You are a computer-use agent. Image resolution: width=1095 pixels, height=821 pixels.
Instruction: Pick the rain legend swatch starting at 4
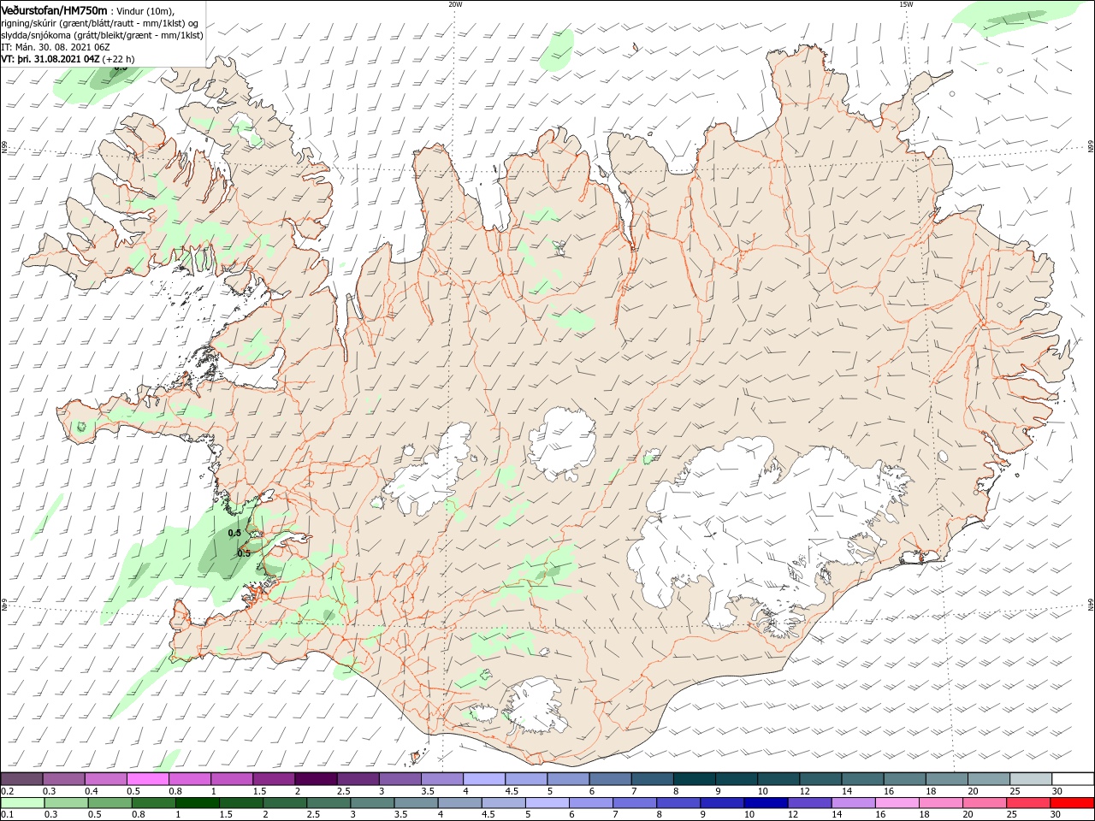459,803
